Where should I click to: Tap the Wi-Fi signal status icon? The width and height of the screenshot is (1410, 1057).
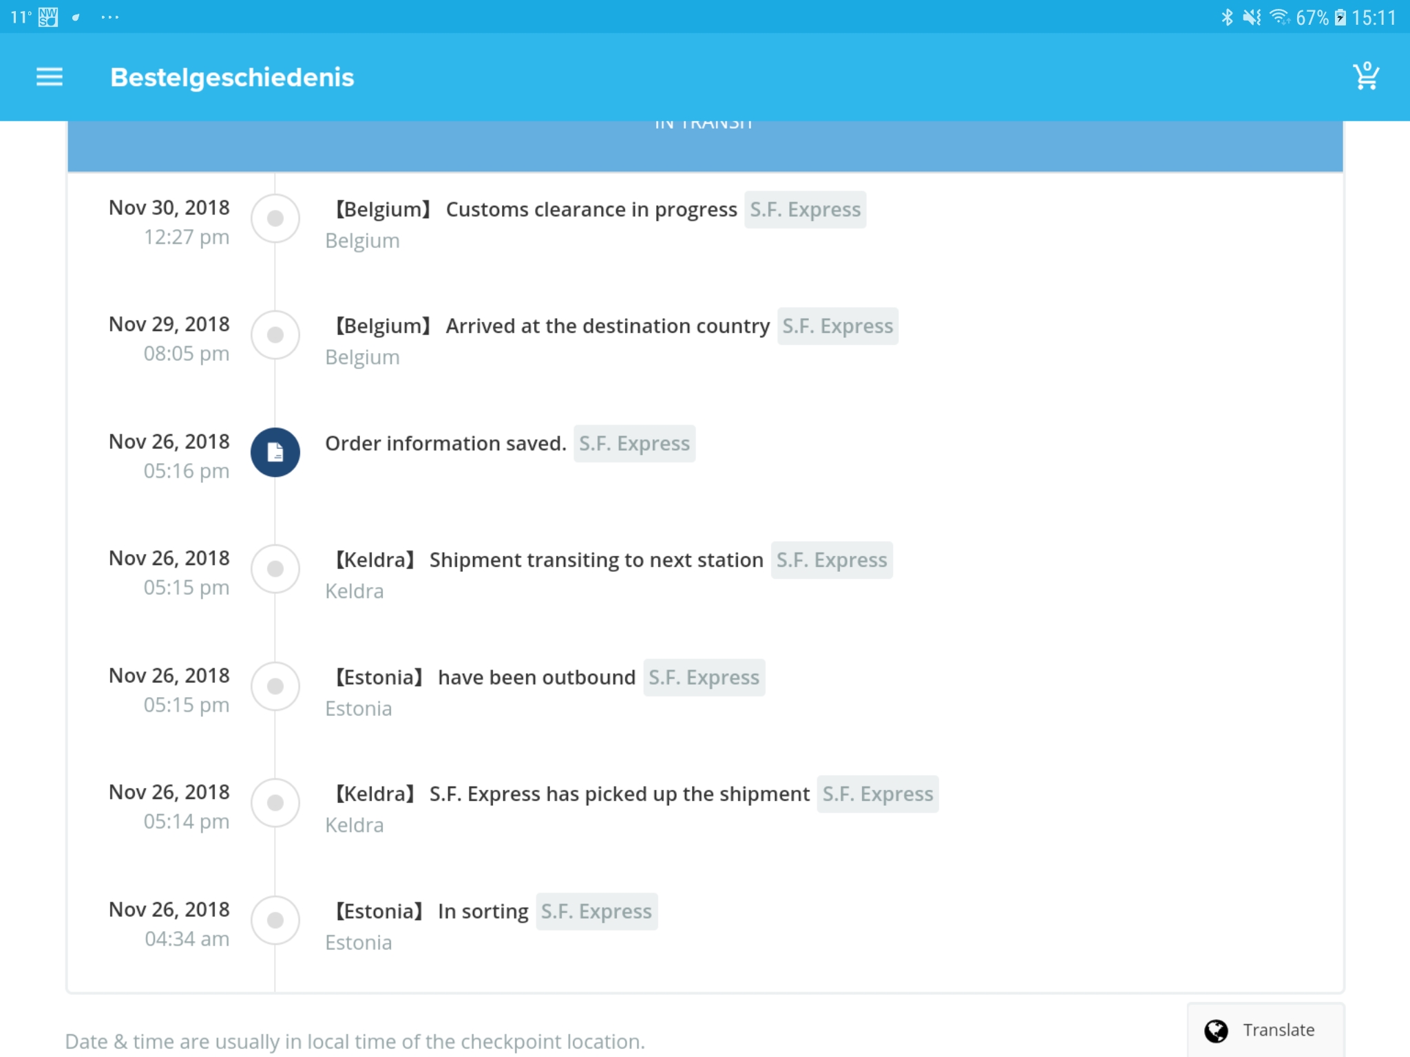coord(1279,17)
